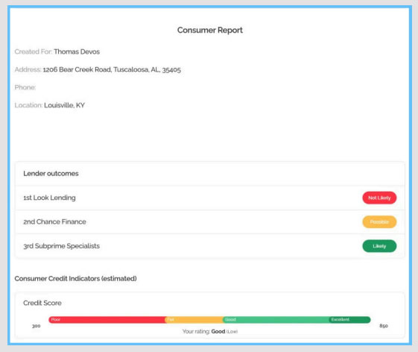Click the Created For label
The width and height of the screenshot is (418, 352).
click(x=34, y=51)
